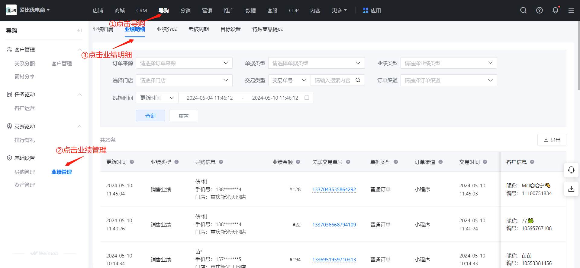Open the help question mark icon
This screenshot has height=268, width=580.
coord(540,11)
